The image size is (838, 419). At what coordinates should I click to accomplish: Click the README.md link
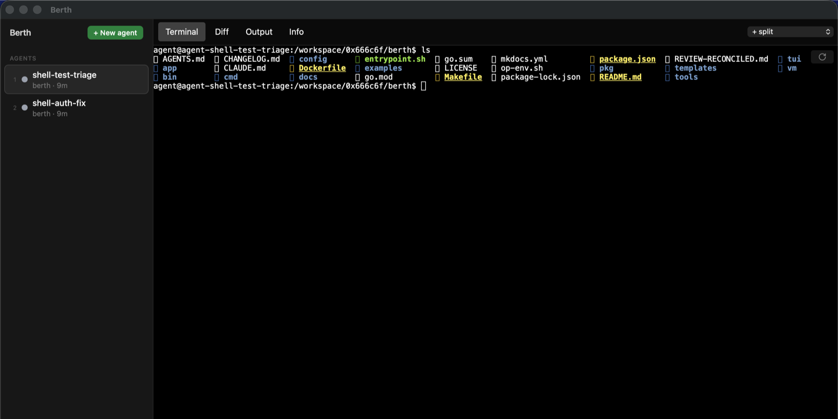tap(620, 77)
